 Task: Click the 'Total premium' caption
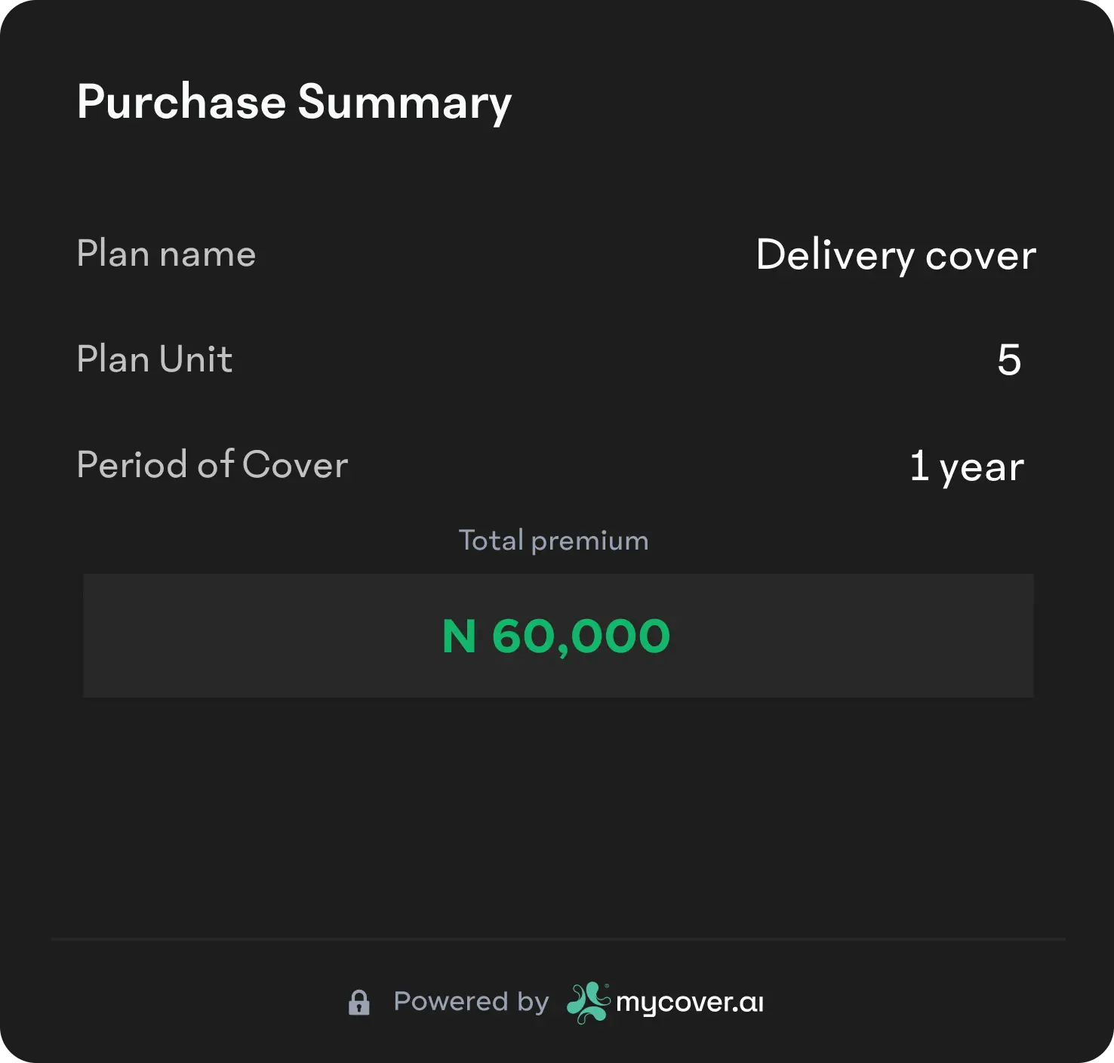553,541
